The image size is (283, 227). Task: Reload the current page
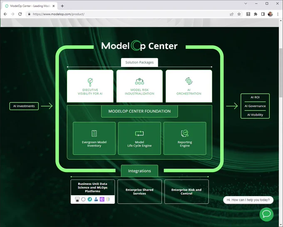click(20, 14)
